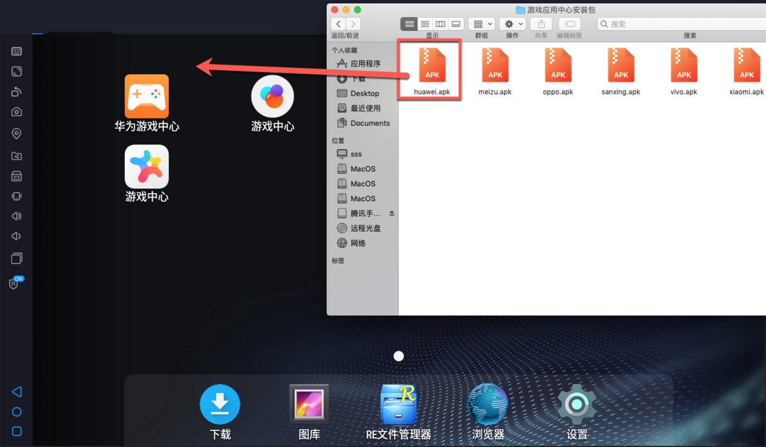Viewport: 766px width, 447px height.
Task: Select the vivo.apk file
Action: point(684,72)
